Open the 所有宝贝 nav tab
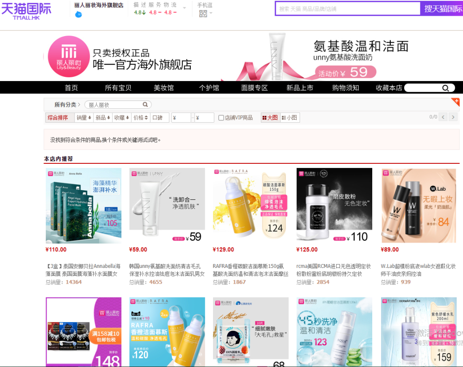This screenshot has width=463, height=367. [118, 87]
